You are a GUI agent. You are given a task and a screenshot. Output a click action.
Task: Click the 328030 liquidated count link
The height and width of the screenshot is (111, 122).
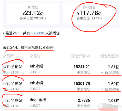[x=38, y=33]
